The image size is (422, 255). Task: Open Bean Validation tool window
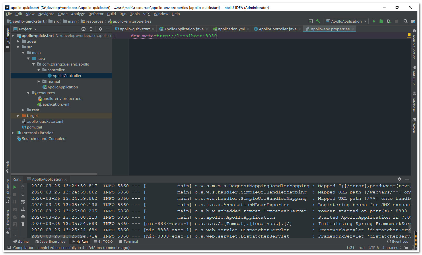coord(414,44)
